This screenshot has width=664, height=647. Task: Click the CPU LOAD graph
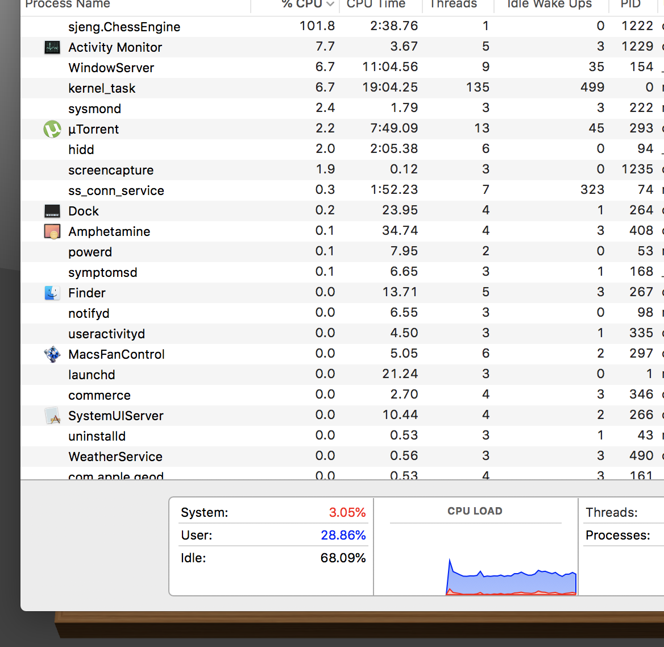click(x=511, y=577)
